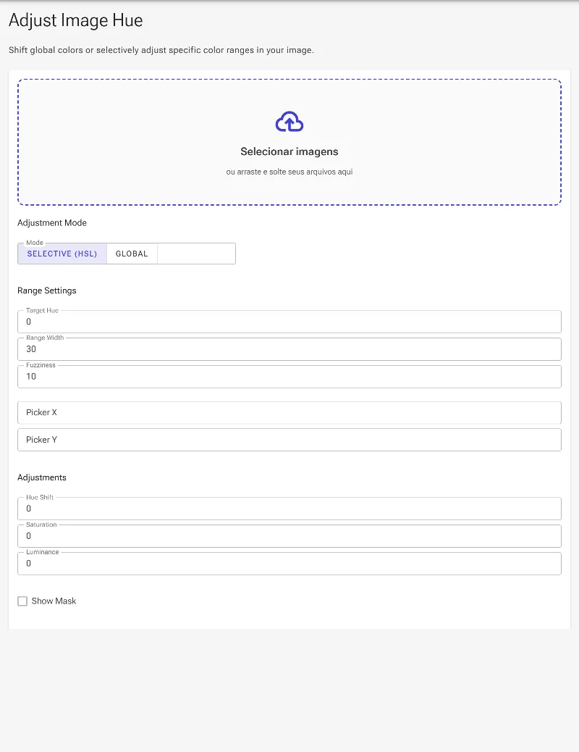The width and height of the screenshot is (579, 752).
Task: Click the Adjust Image Hue heading
Action: pos(76,20)
